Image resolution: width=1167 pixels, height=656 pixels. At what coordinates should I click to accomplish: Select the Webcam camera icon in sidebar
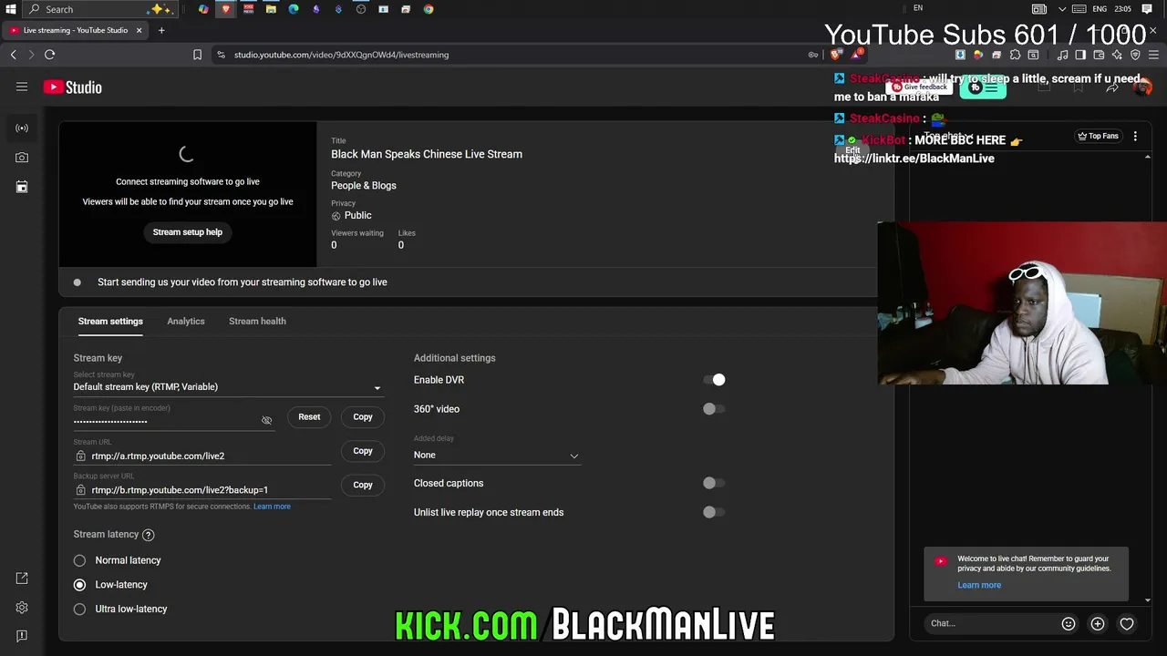click(22, 158)
